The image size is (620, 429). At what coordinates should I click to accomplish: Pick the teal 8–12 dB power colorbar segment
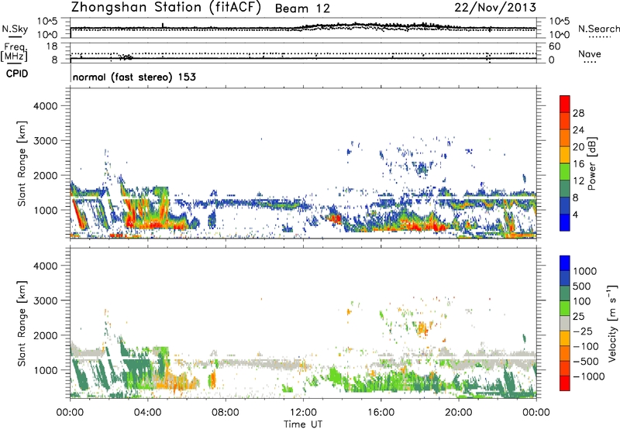point(565,189)
